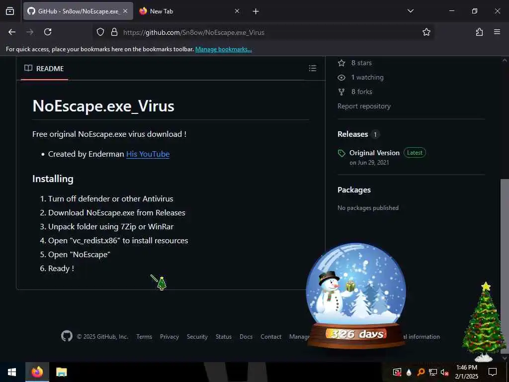
Task: Open the clock showing 1:46 PM
Action: click(x=466, y=372)
